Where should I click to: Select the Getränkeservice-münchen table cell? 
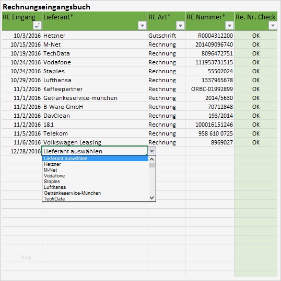[x=95, y=98]
